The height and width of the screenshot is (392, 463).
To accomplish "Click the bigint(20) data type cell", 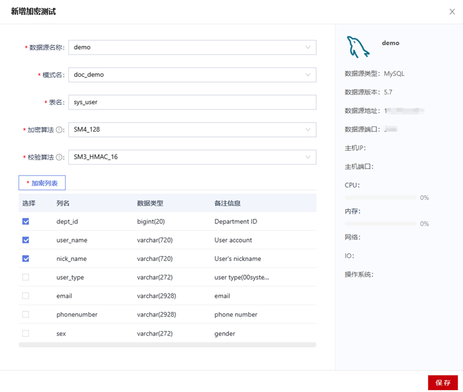I will point(151,222).
